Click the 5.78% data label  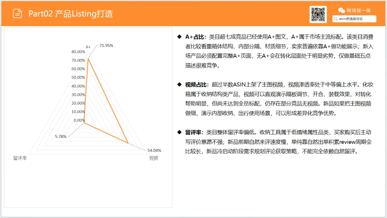[61, 136]
